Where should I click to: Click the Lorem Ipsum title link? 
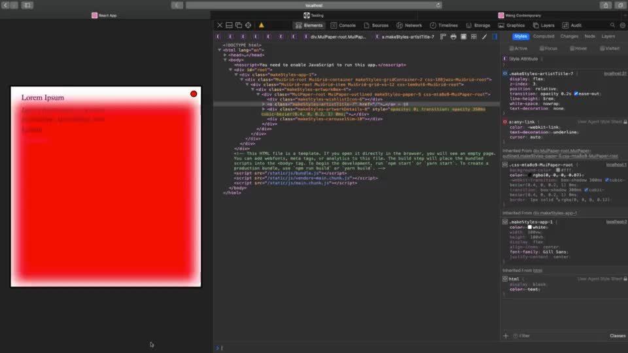43,97
